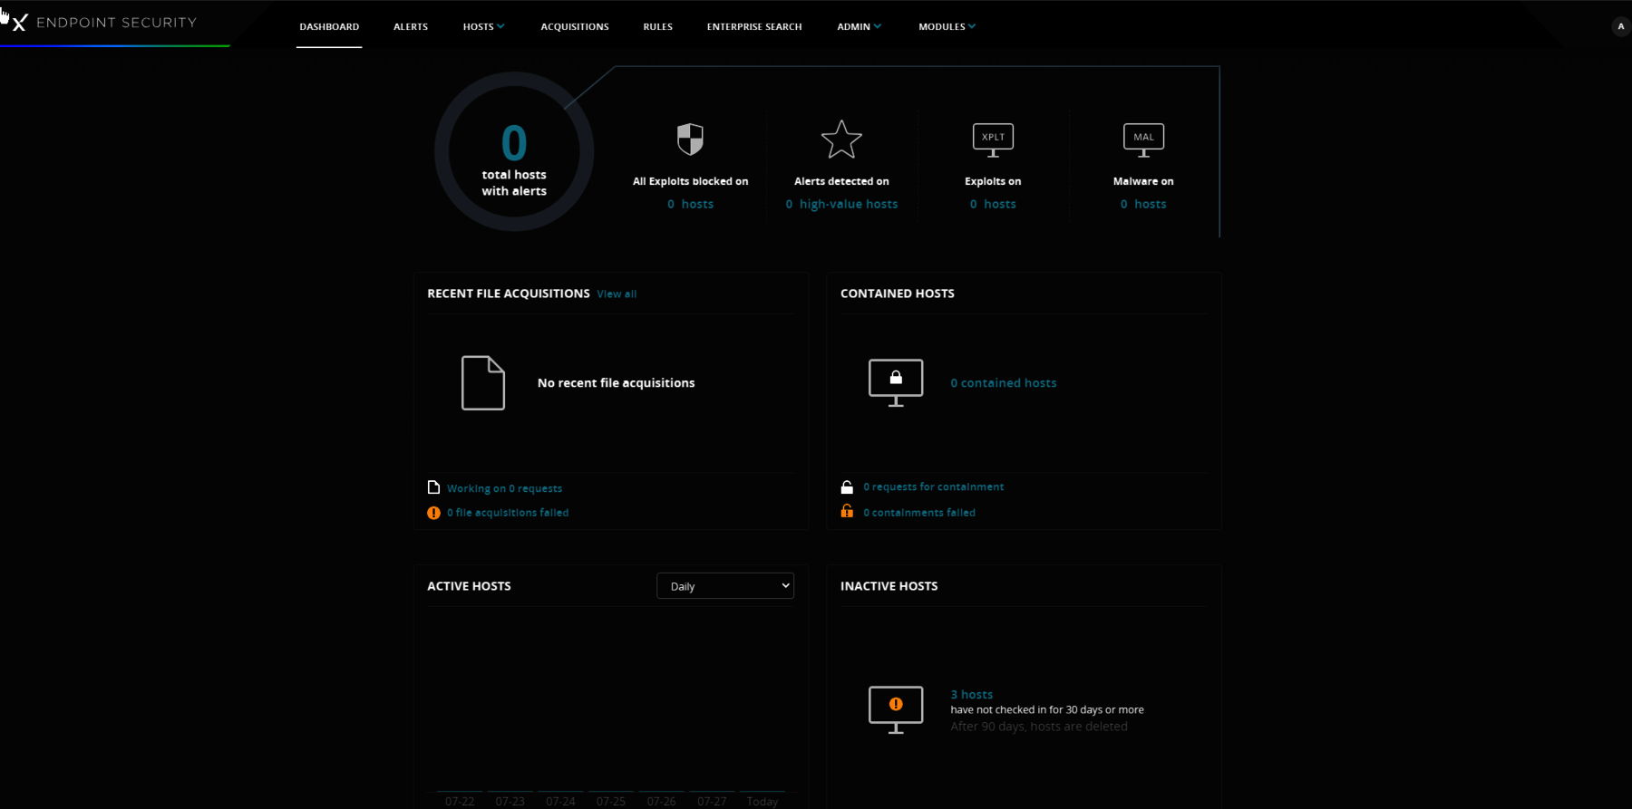Screen dimensions: 1632x809
Task: Click the total hosts with alerts circle
Action: pos(514,152)
